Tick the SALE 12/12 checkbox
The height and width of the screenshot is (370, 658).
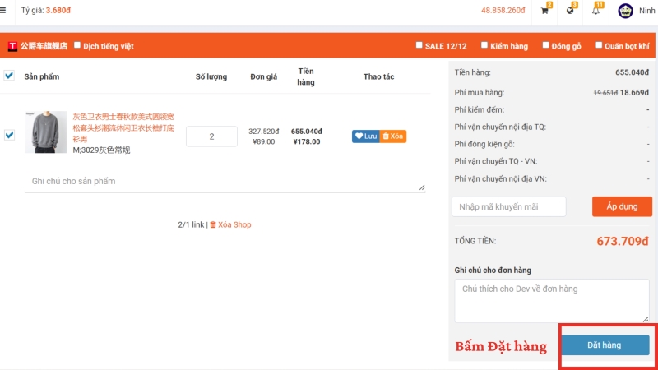pyautogui.click(x=419, y=45)
